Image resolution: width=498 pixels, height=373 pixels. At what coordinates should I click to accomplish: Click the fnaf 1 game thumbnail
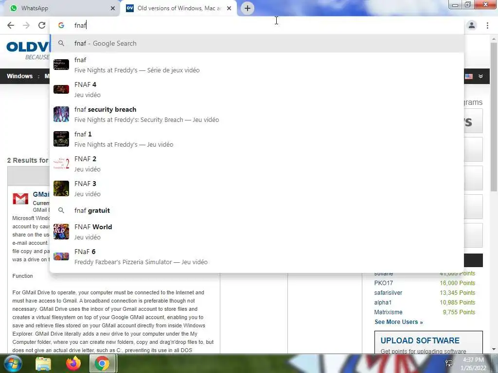click(61, 139)
